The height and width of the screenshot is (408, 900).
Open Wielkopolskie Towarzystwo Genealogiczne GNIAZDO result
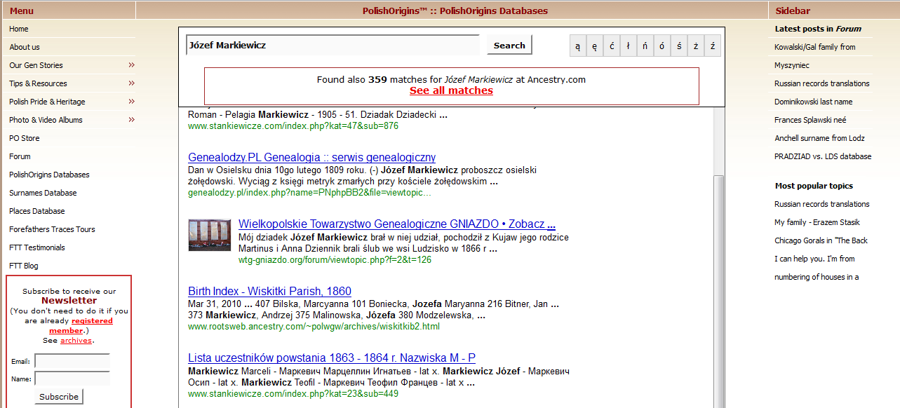pos(397,224)
